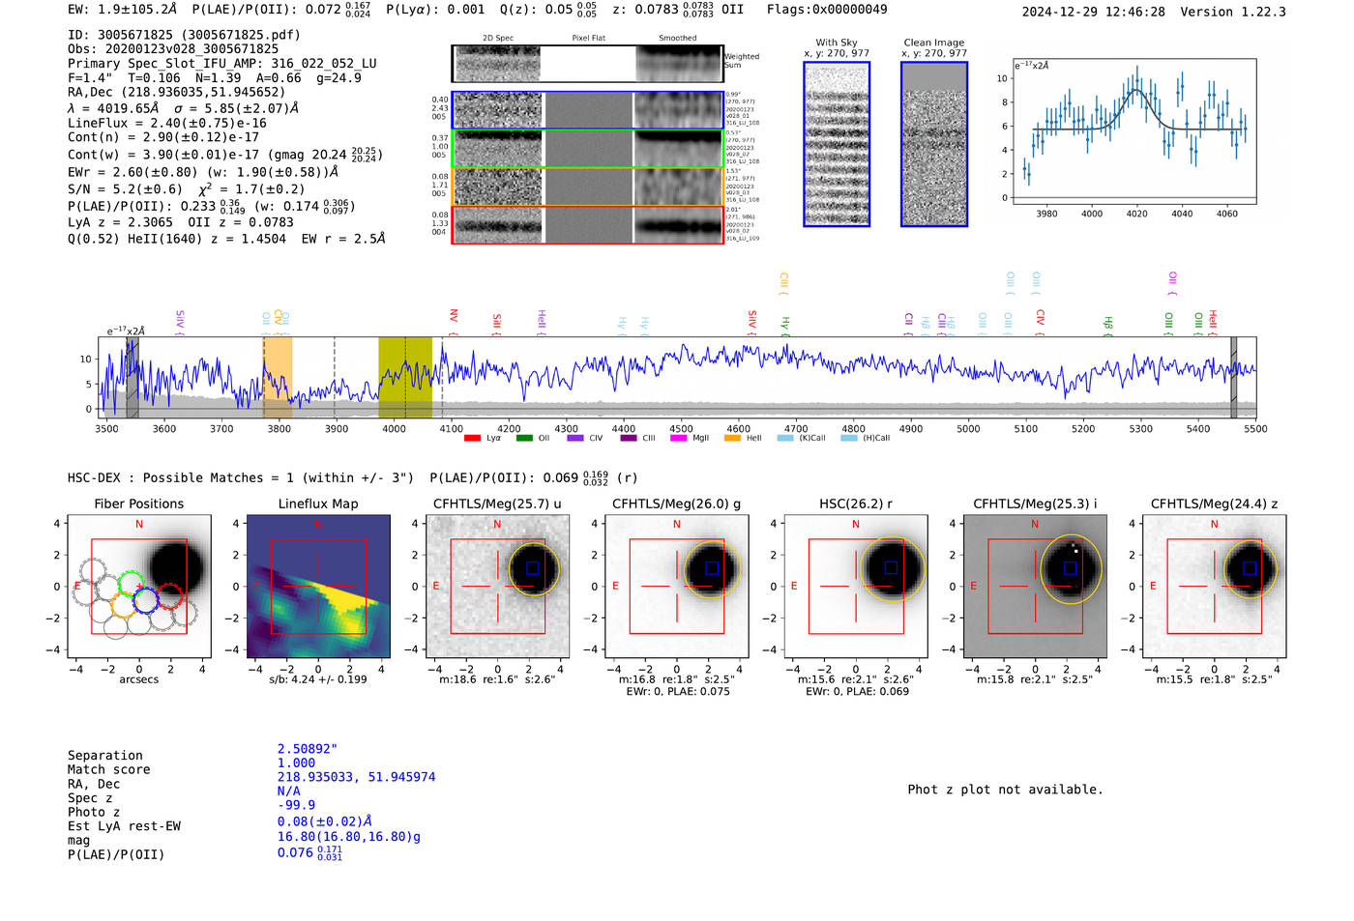Click the 'Version 1.22.3' text
Image resolution: width=1354 pixels, height=921 pixels.
(1233, 12)
